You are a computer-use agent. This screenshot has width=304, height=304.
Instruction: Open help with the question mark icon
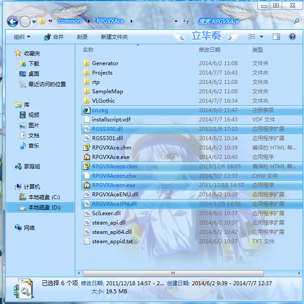(x=292, y=37)
